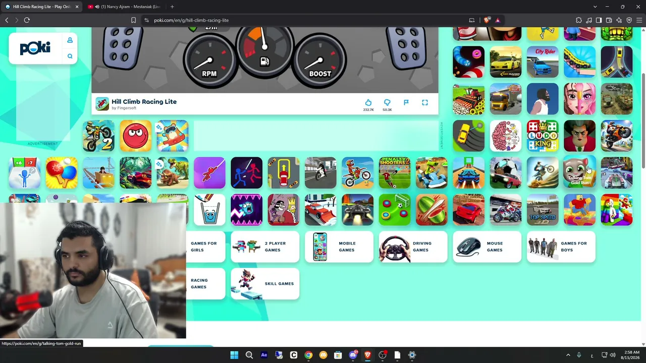646x363 pixels.
Task: Open taskbar clock and date
Action: point(631,355)
